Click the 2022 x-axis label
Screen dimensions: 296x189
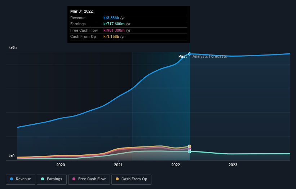(x=176, y=165)
